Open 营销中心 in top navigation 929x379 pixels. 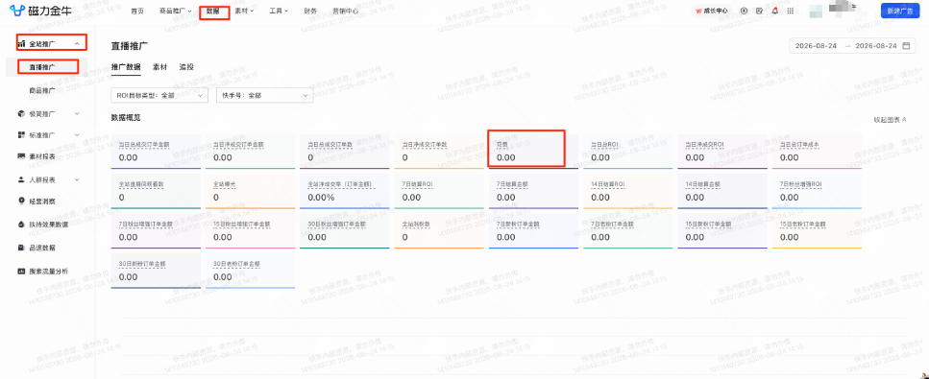pyautogui.click(x=346, y=11)
